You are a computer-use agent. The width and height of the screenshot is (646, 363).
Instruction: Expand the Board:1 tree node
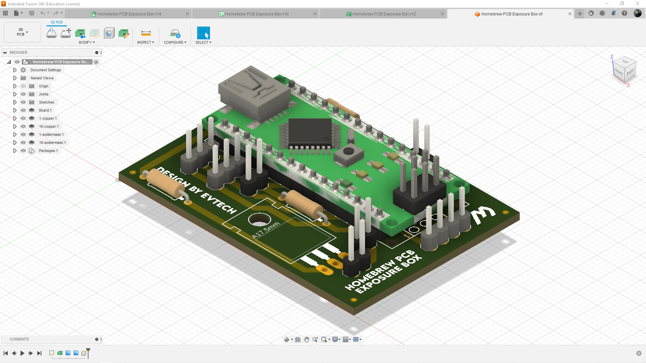pos(15,110)
